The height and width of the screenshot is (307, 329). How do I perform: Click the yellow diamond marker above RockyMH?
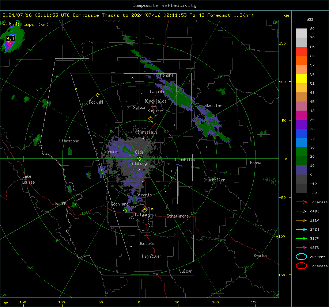pos(98,95)
